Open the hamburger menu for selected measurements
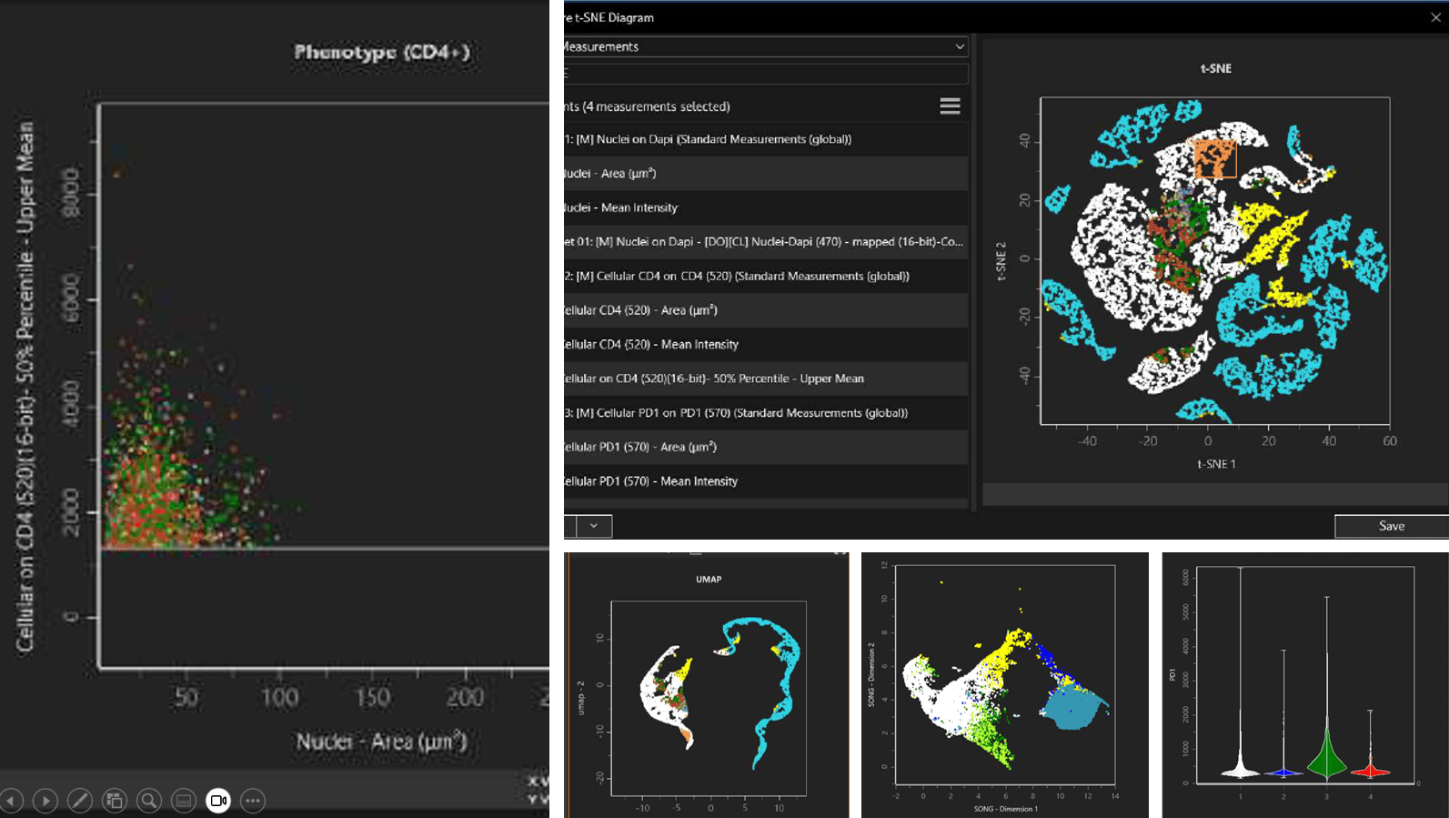The image size is (1449, 818). pos(950,106)
